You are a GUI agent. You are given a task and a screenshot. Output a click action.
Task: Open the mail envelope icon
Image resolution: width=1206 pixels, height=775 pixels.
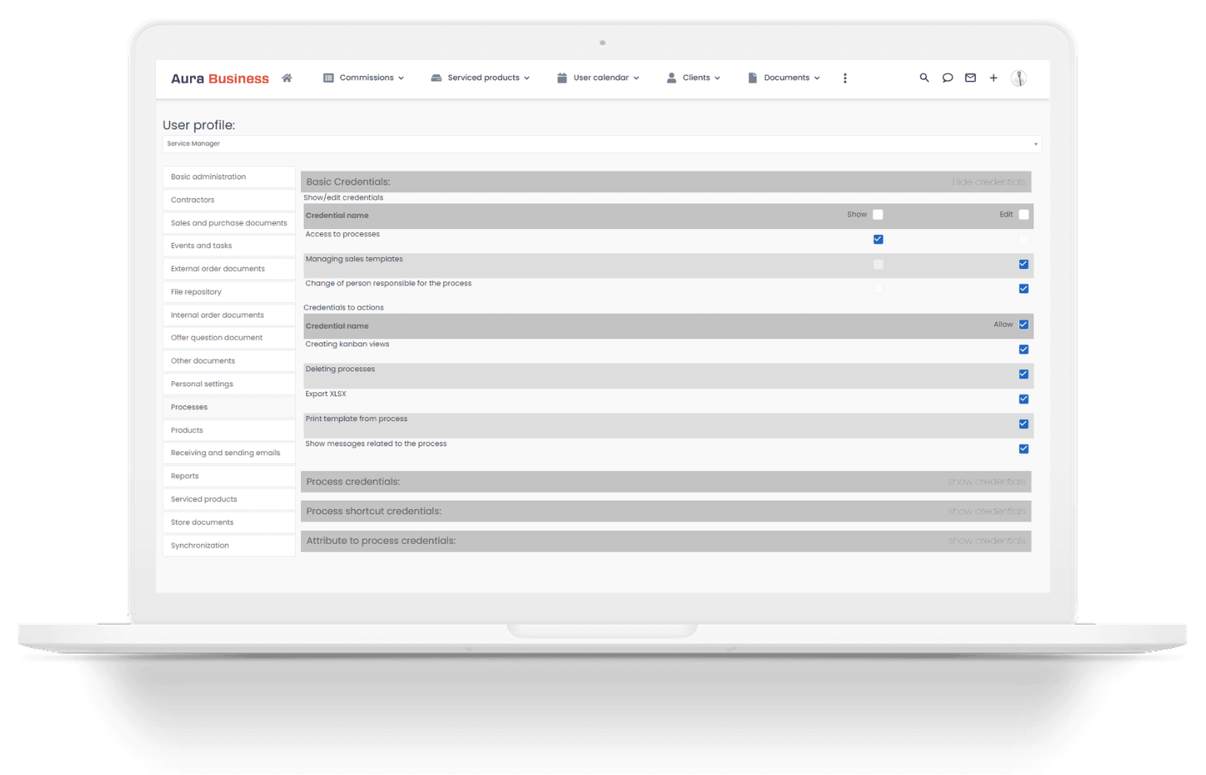point(970,78)
